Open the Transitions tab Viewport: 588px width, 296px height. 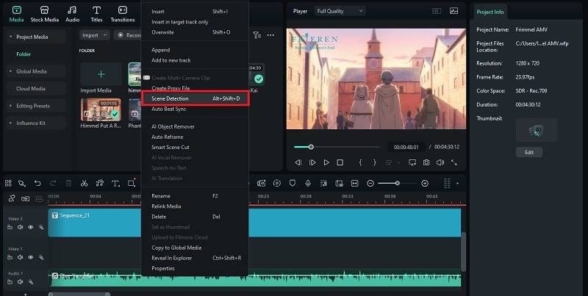123,14
